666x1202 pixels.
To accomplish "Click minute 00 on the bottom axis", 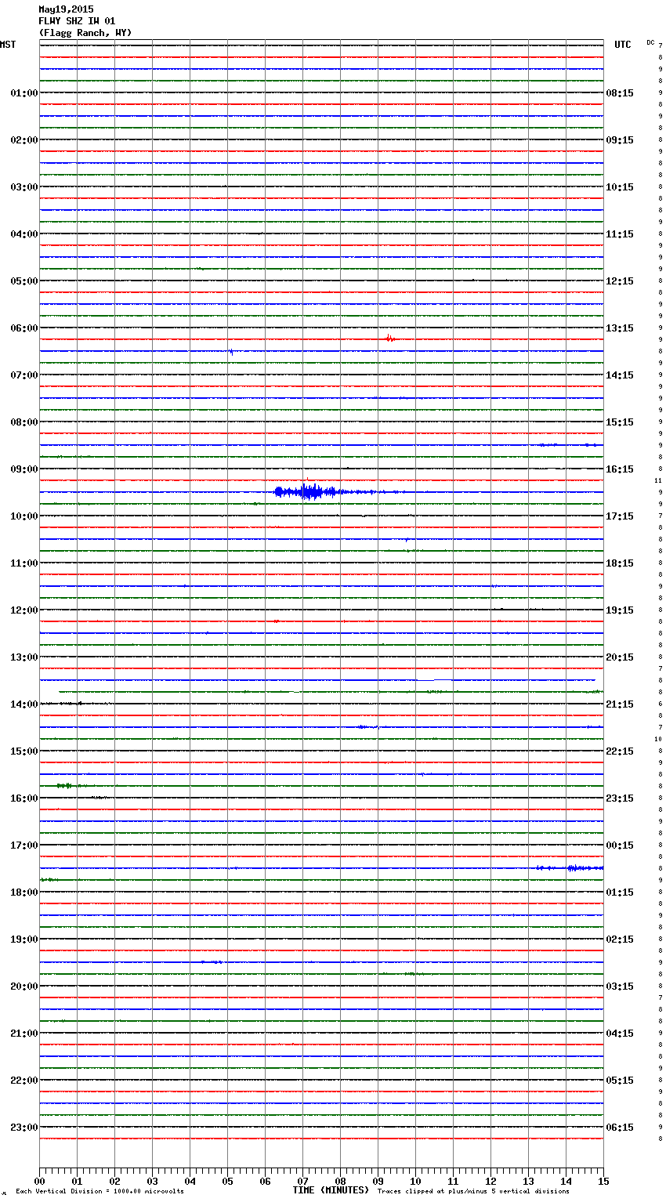I will coord(39,1181).
